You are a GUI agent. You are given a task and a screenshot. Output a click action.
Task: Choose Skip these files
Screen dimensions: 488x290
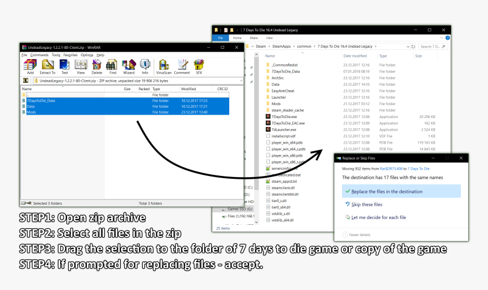[x=367, y=204]
